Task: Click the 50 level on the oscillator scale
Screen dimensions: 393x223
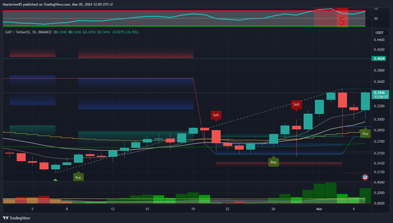Action: (376, 18)
